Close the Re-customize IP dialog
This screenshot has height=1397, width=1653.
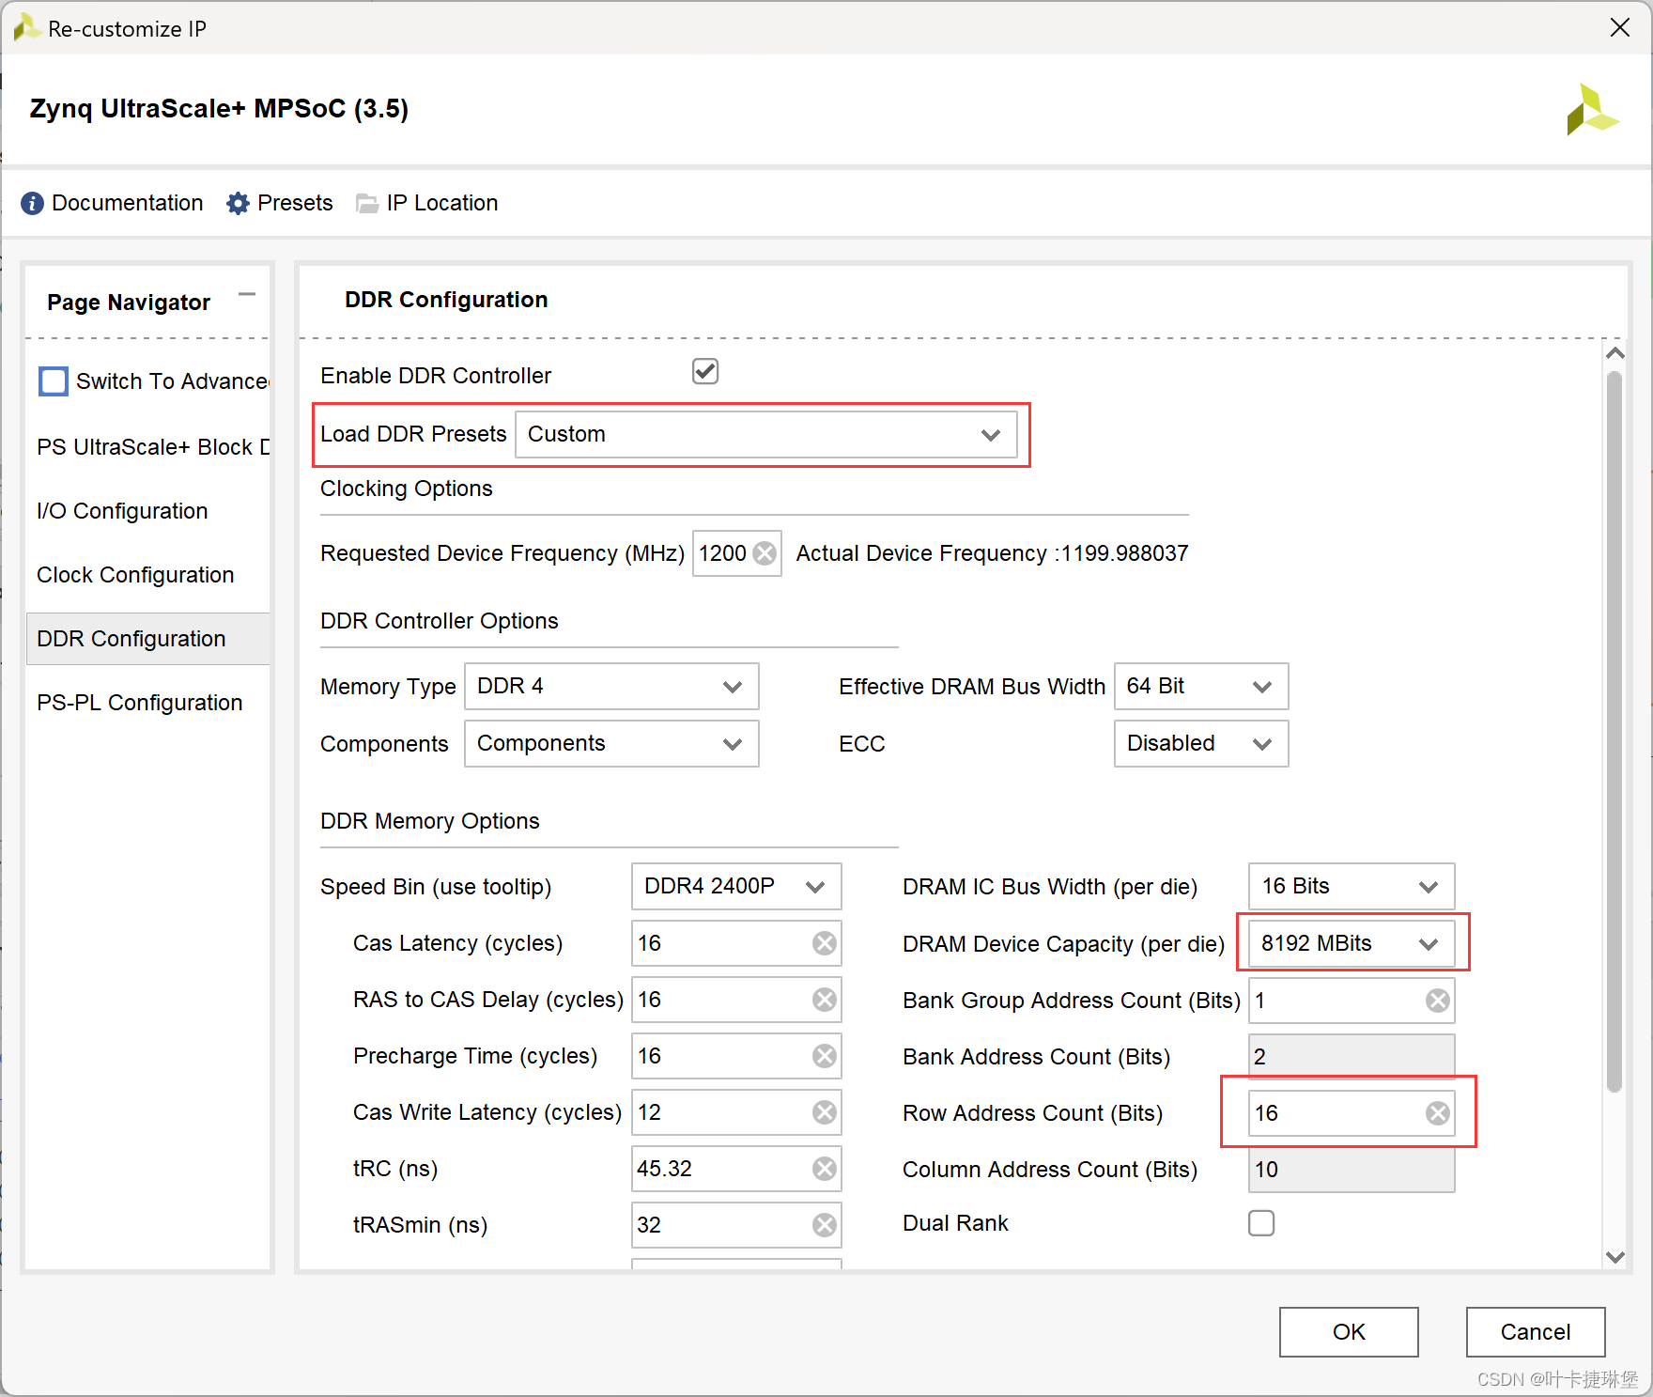click(x=1620, y=28)
